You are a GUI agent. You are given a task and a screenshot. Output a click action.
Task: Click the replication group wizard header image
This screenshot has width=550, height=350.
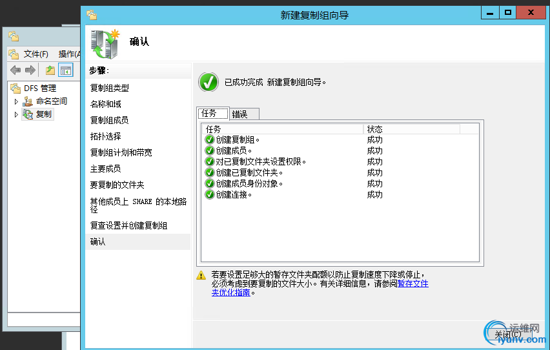[105, 44]
